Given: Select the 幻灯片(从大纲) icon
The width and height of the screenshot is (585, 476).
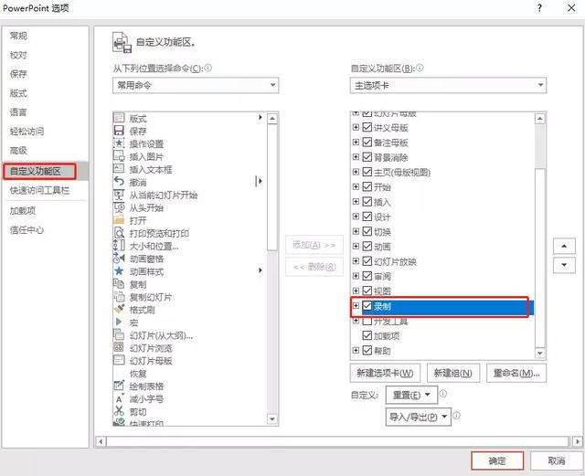Looking at the screenshot, I should (x=119, y=334).
